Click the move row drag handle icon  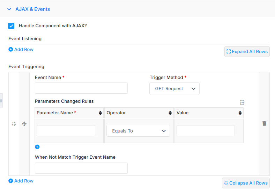point(24,124)
